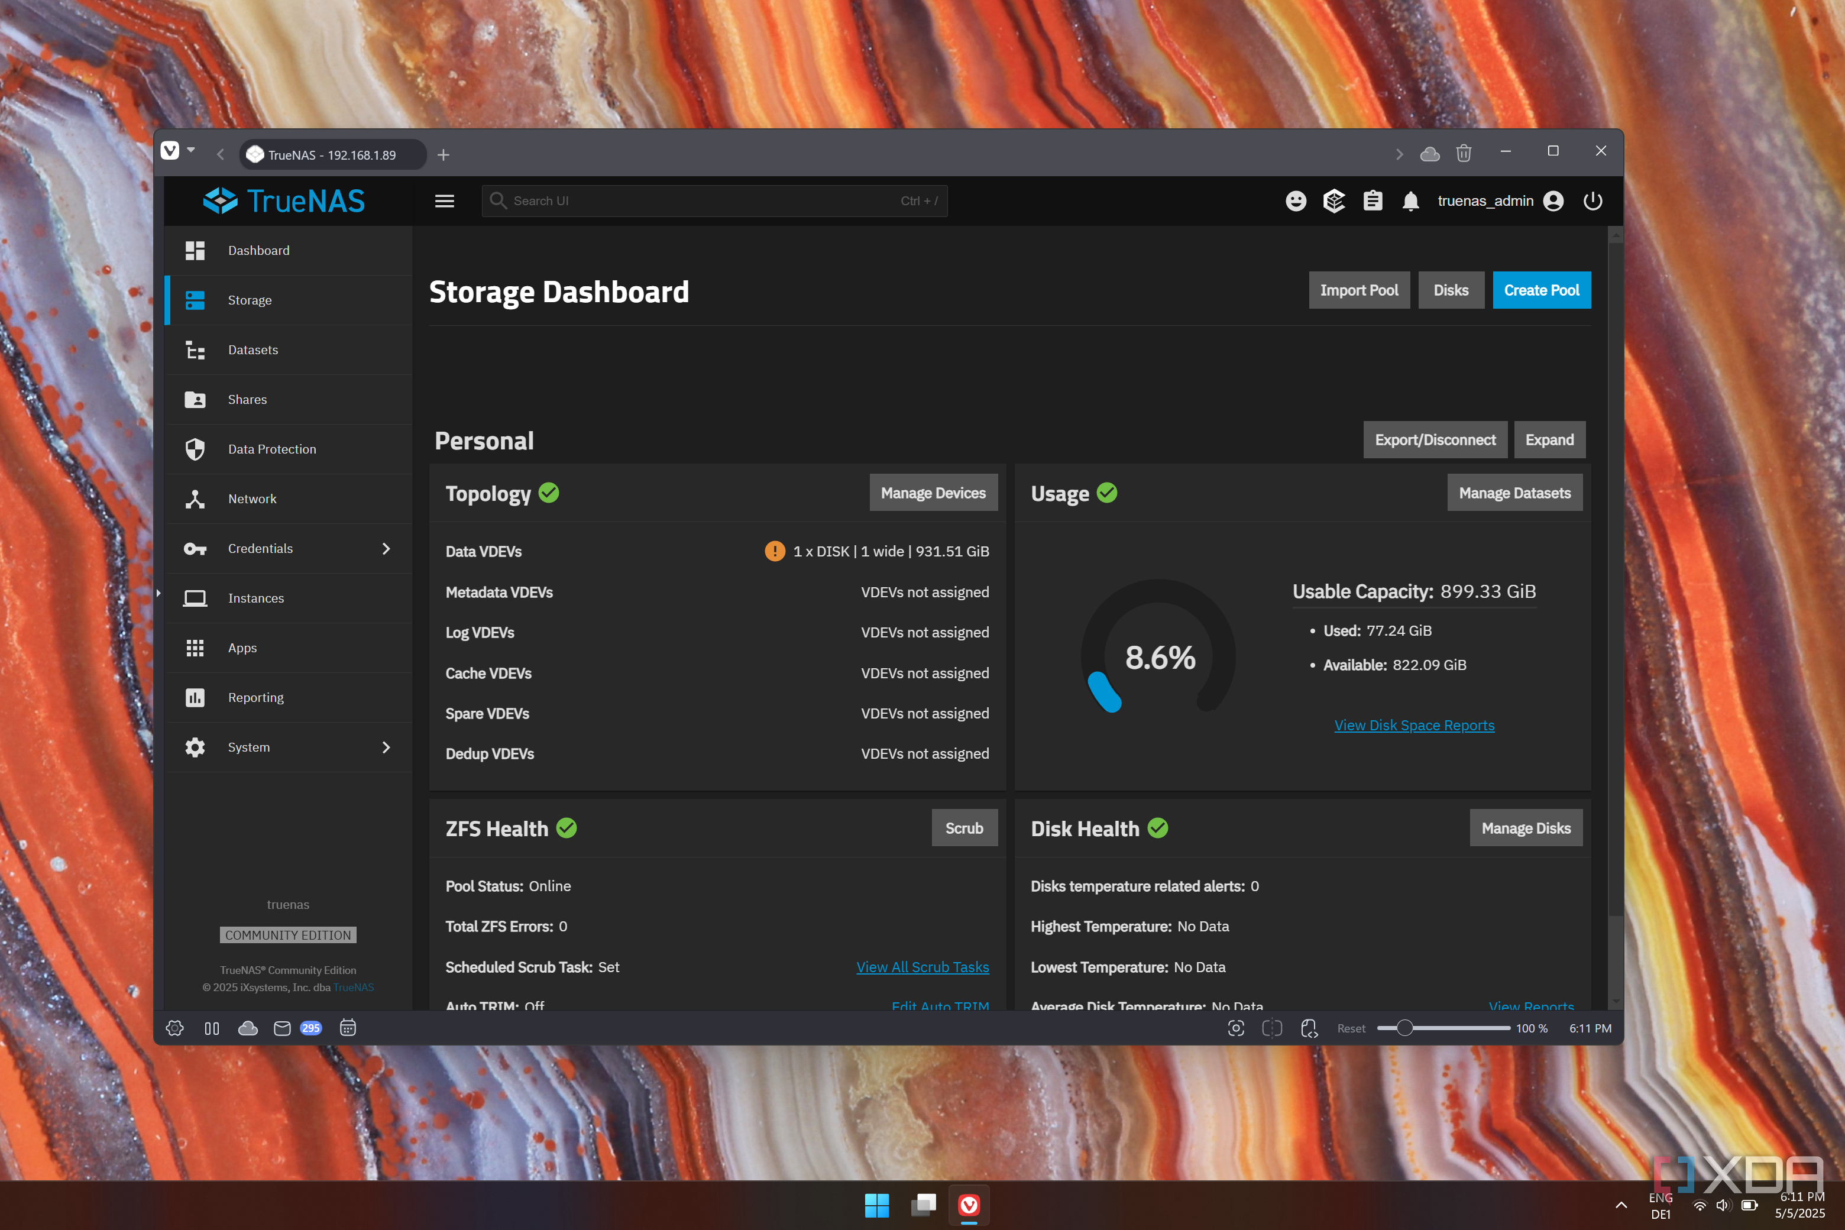Open Vivaldi settings gear in status bar
Screen dimensions: 1845x1230
[175, 1028]
